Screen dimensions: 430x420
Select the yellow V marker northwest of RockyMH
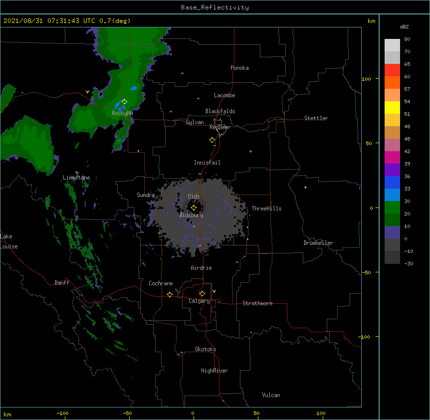pos(87,92)
